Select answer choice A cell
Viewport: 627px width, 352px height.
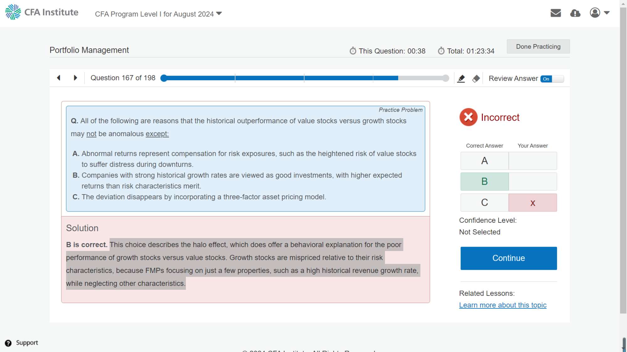coord(484,161)
